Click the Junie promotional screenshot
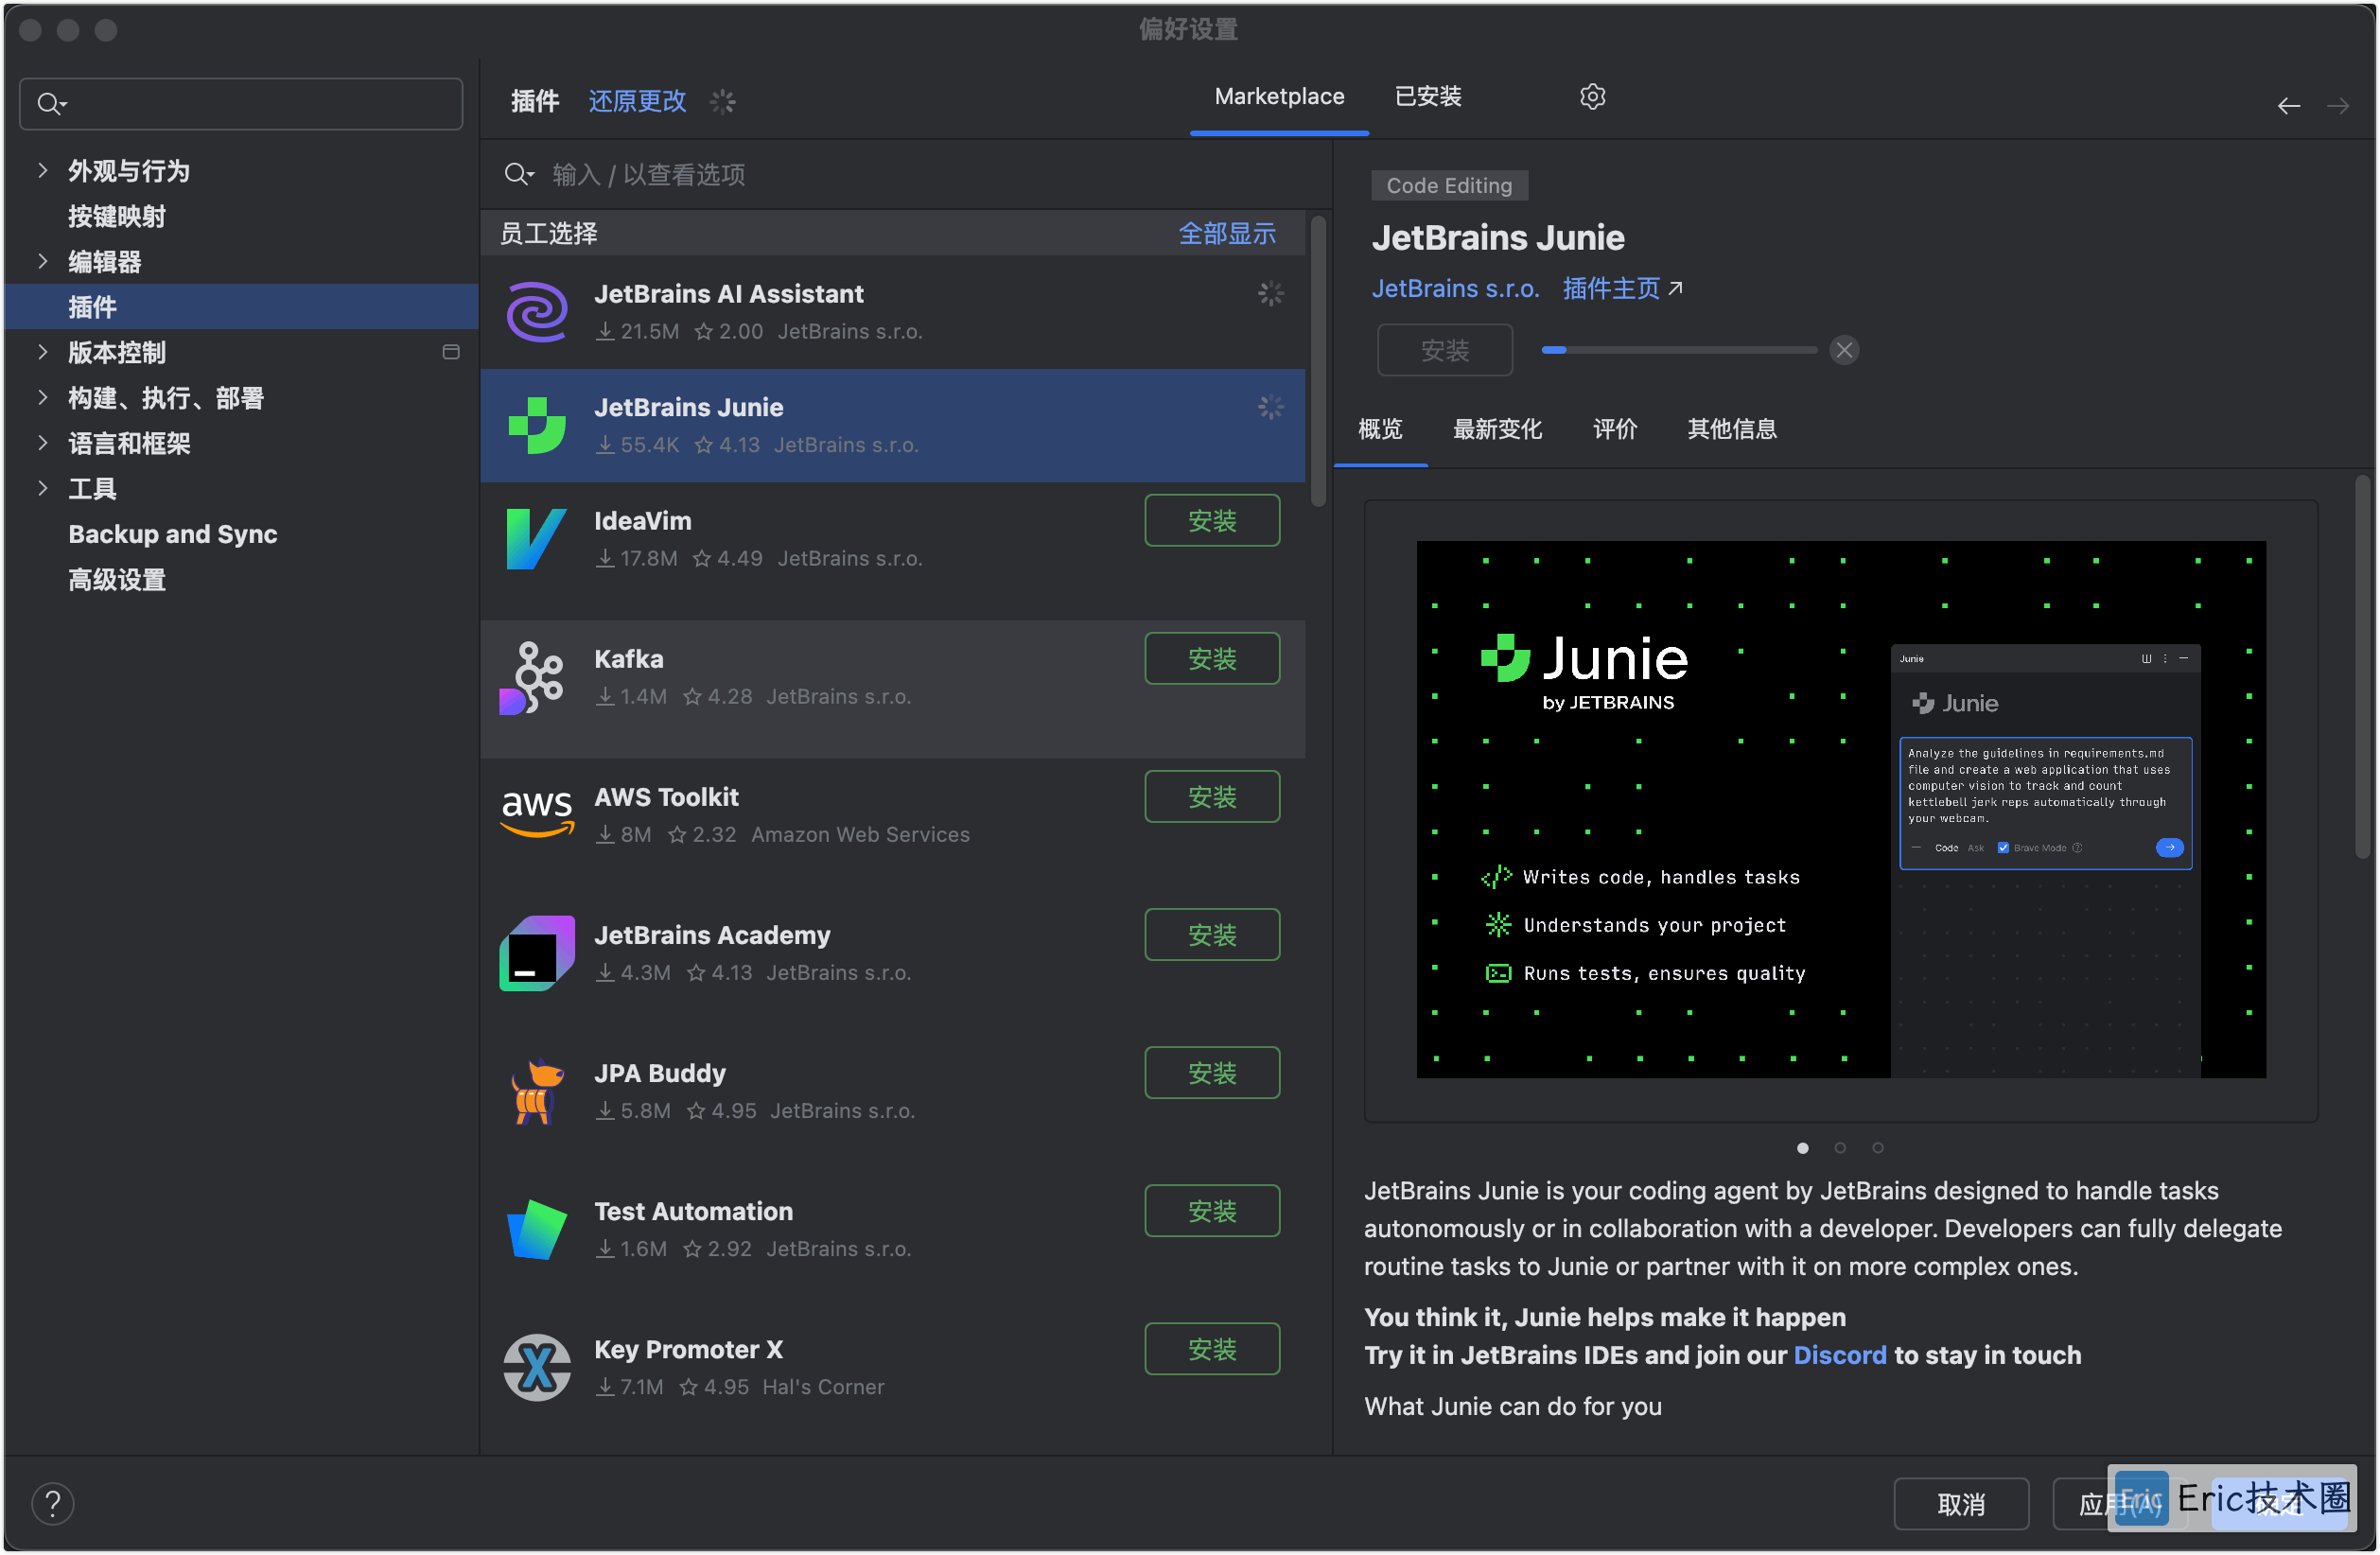Image resolution: width=2380 pixels, height=1555 pixels. click(x=1841, y=809)
